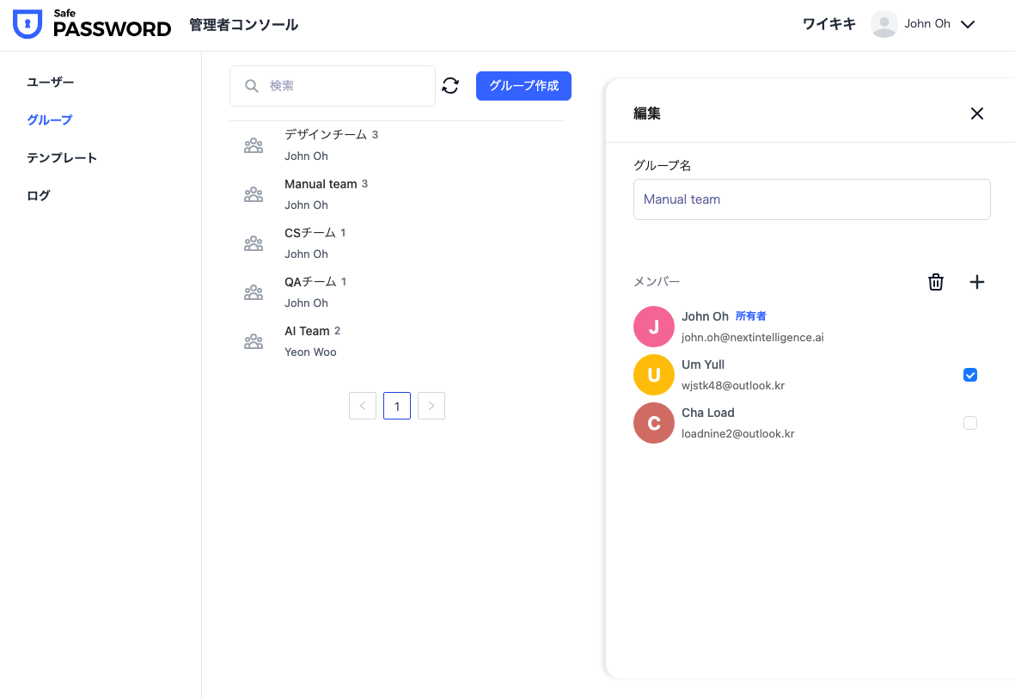This screenshot has width=1015, height=698.
Task: Uncheck the Um Yull member checkbox
Action: point(970,375)
